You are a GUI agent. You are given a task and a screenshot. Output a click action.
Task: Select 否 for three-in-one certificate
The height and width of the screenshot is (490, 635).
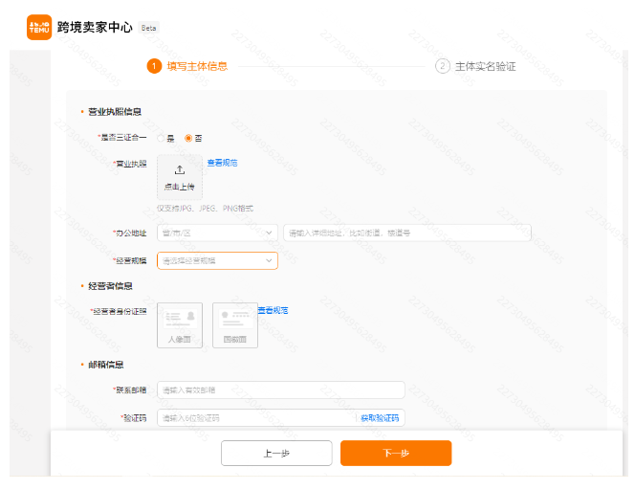click(188, 138)
